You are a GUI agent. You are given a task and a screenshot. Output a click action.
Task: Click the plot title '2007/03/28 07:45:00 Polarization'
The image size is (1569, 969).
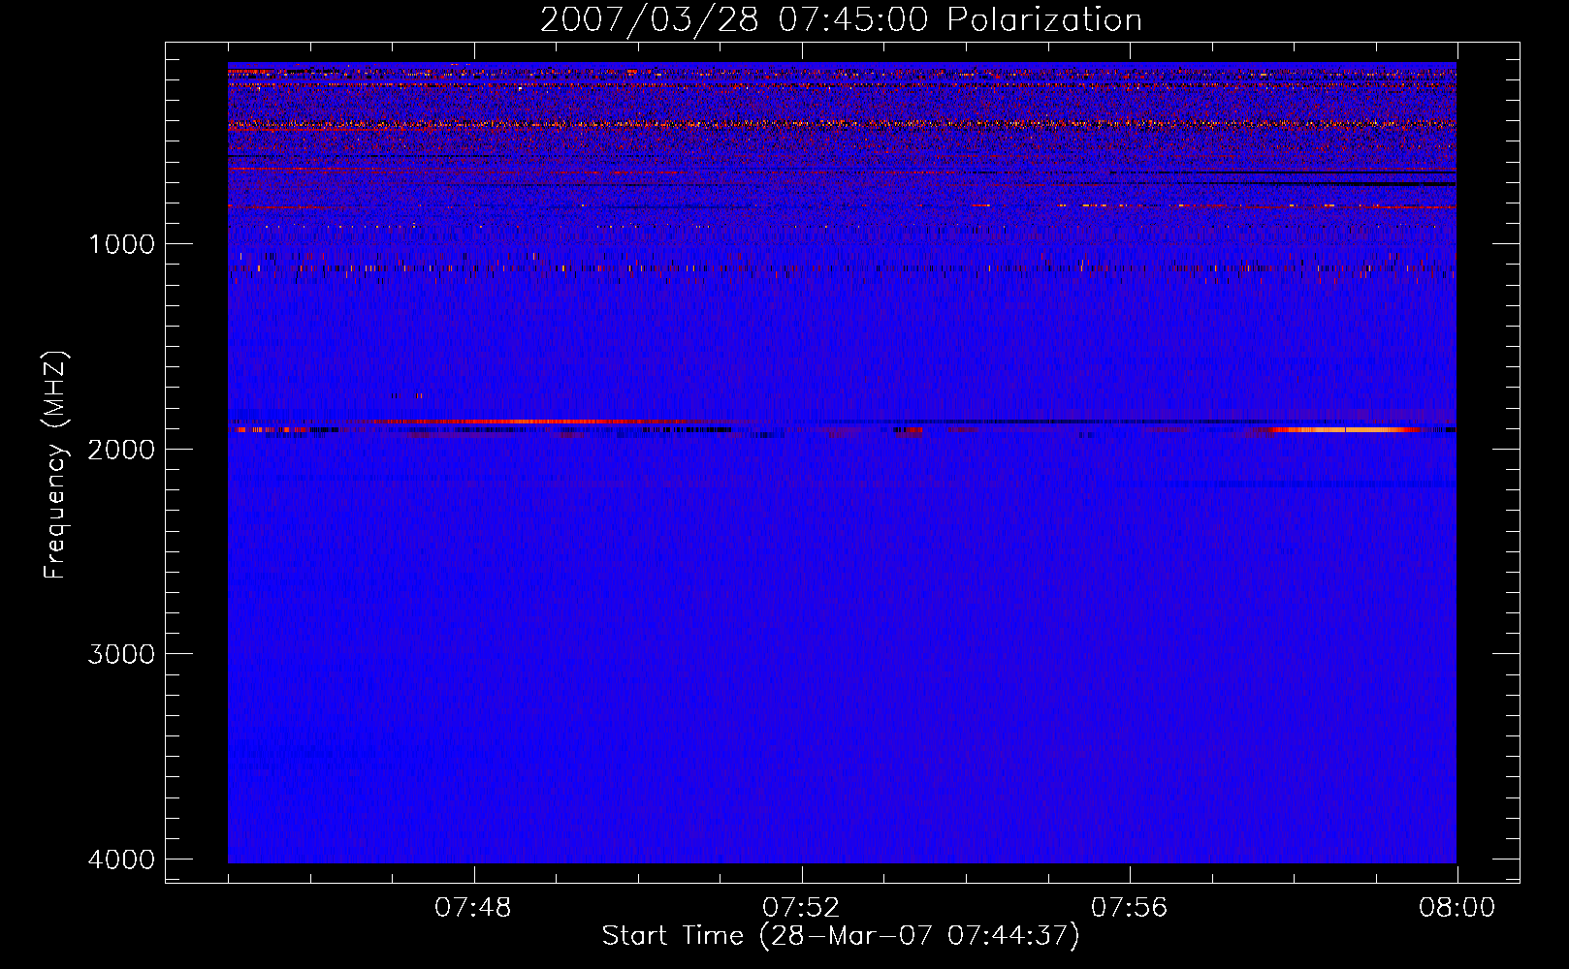[841, 20]
